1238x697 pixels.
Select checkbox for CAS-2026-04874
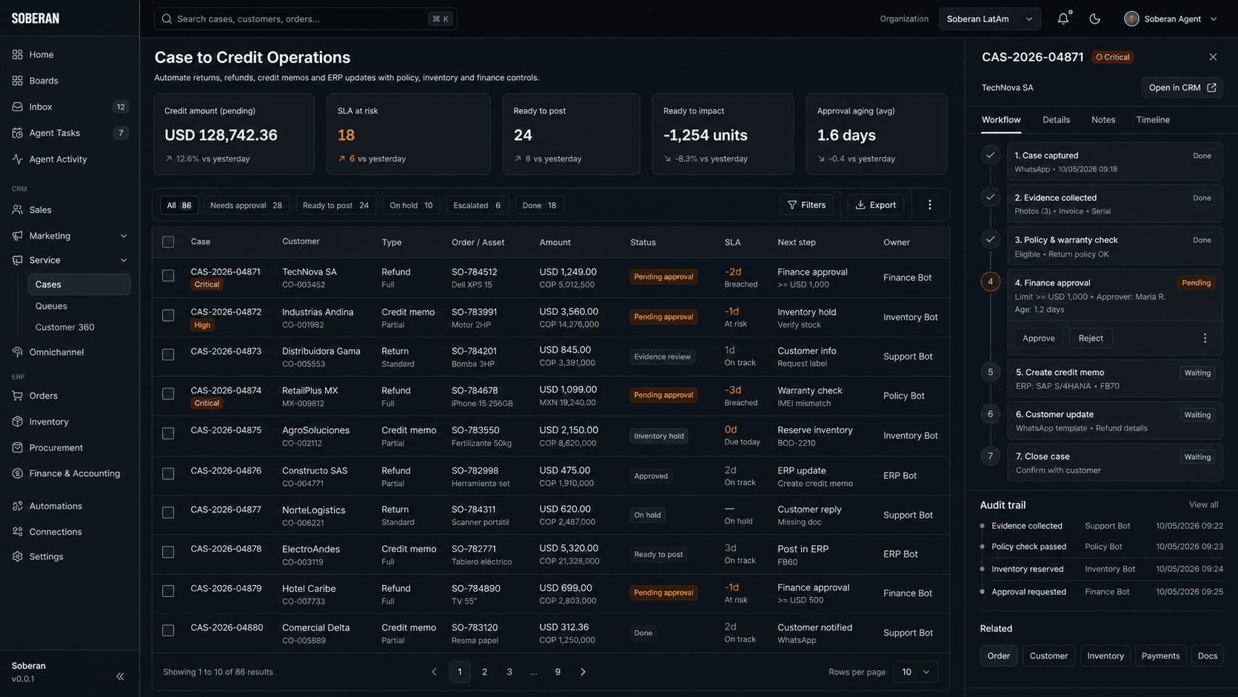pos(168,394)
